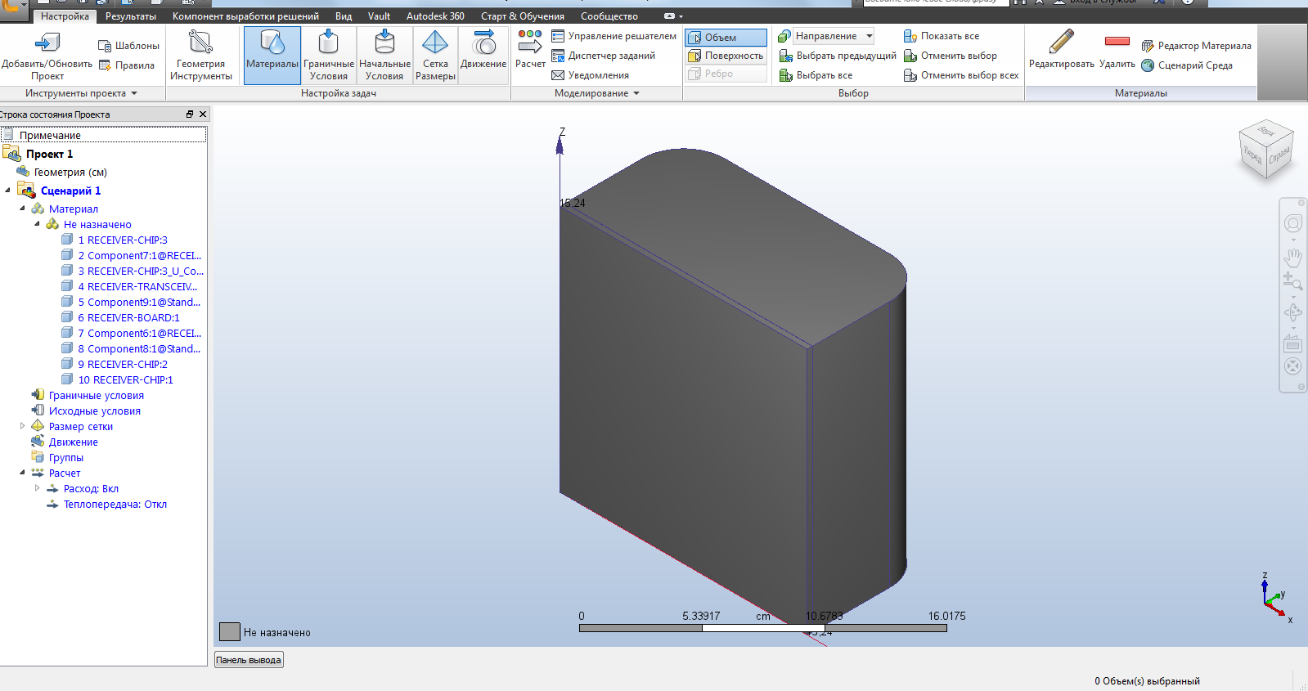
Task: Collapse the Сценарий 1 tree node
Action: [8, 191]
